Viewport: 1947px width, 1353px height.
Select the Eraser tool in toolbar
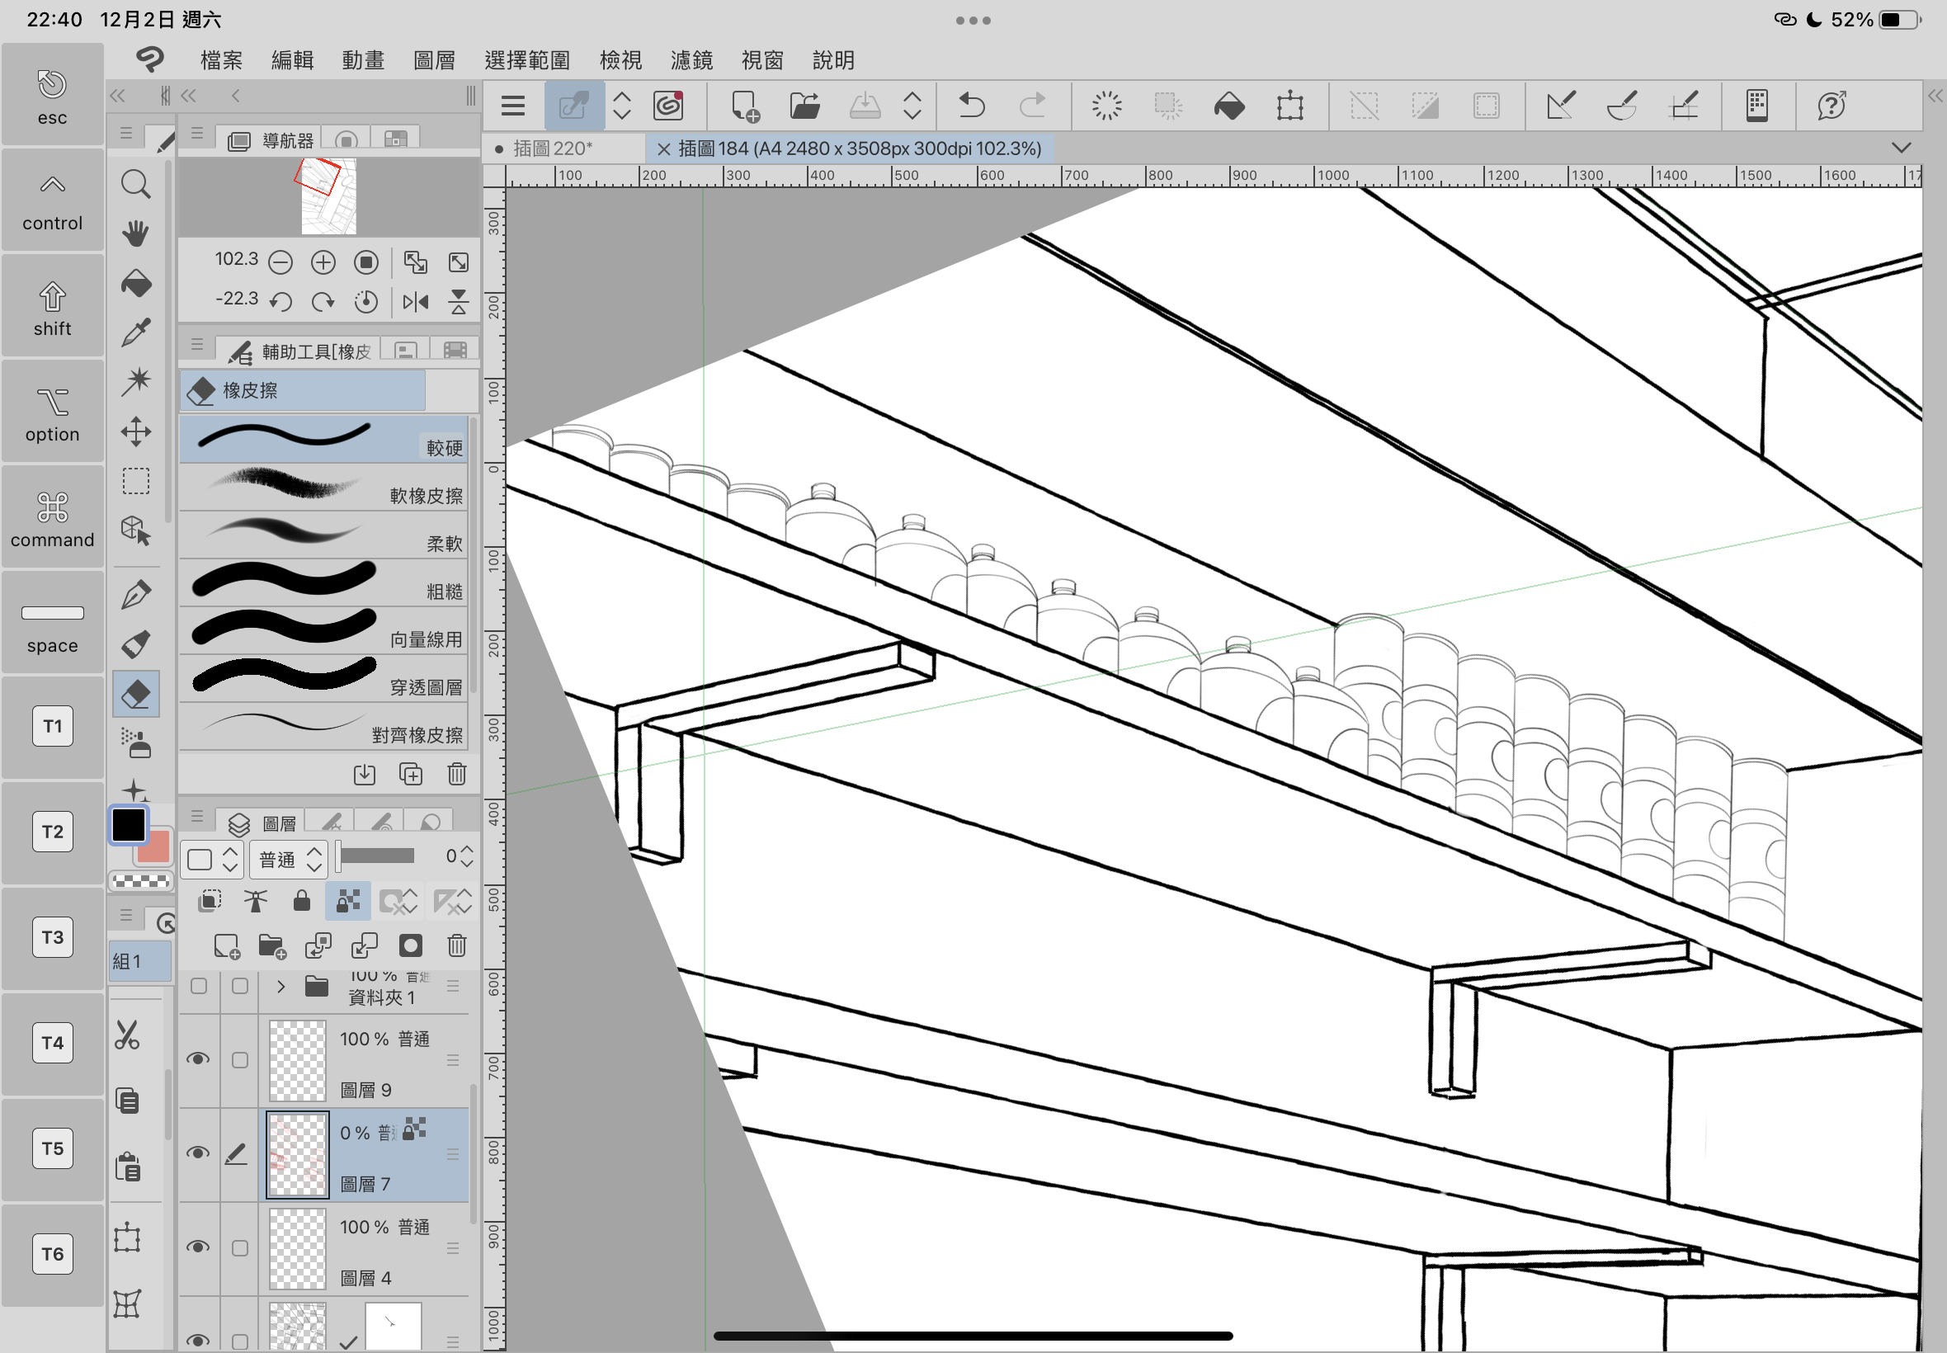tap(135, 695)
